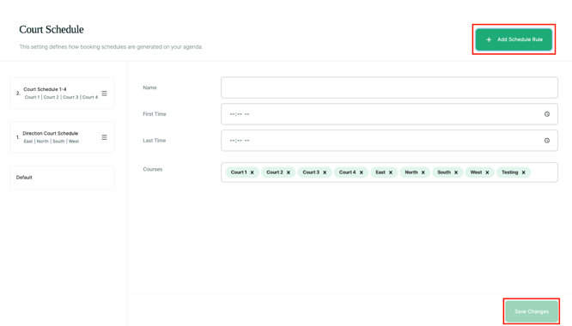
Task: Remove the West tag from Courses
Action: point(487,172)
